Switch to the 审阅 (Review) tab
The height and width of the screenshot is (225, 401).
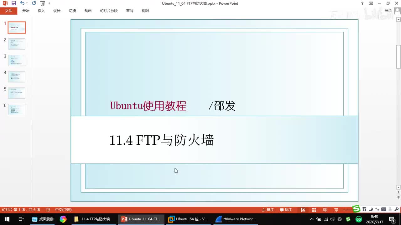pos(130,11)
